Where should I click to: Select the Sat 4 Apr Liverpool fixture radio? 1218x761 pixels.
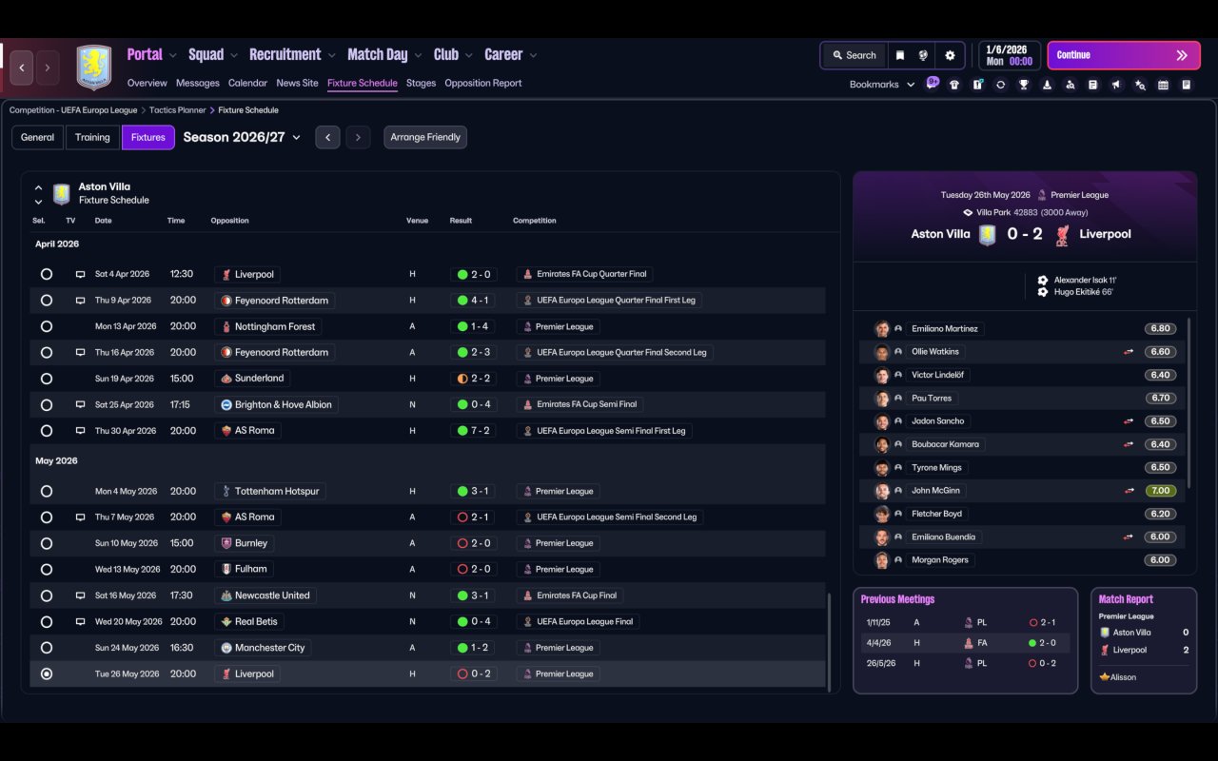(x=47, y=274)
